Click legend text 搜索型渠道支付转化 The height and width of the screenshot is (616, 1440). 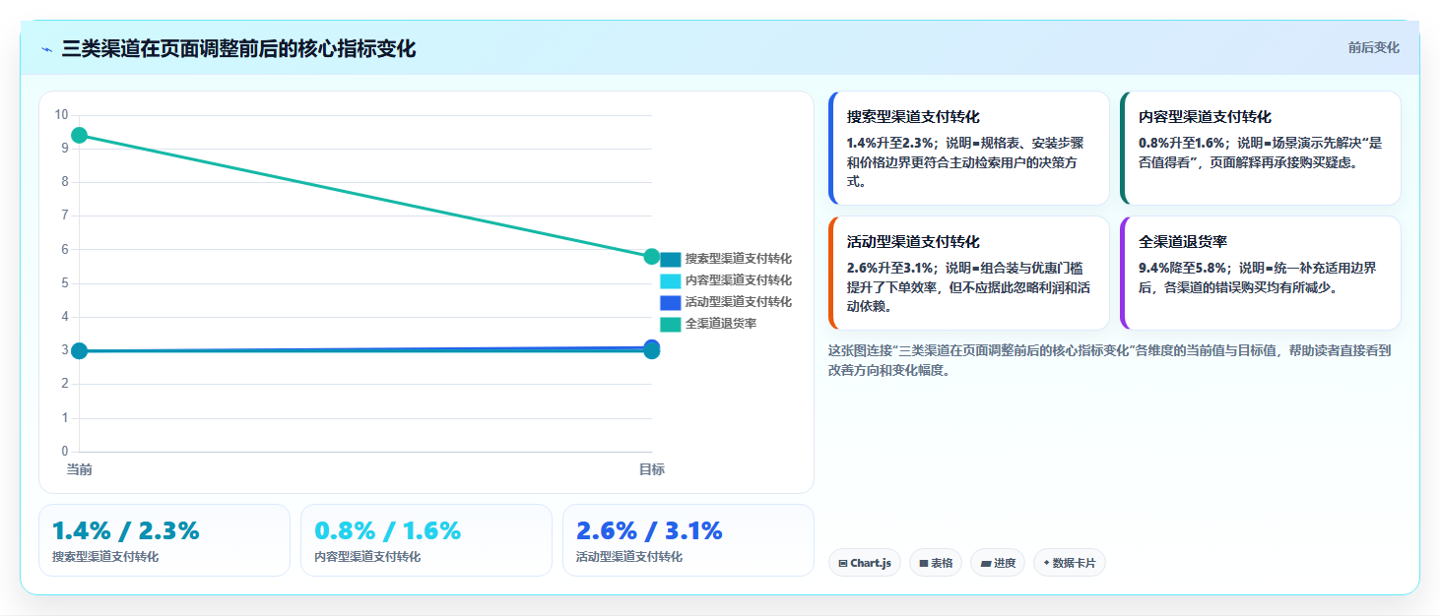(738, 259)
